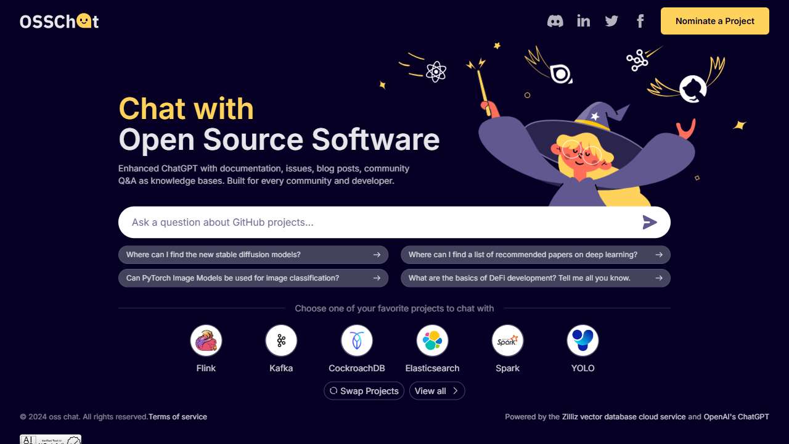Open the Facebook icon in header
Screen dimensions: 789x444
click(x=640, y=21)
